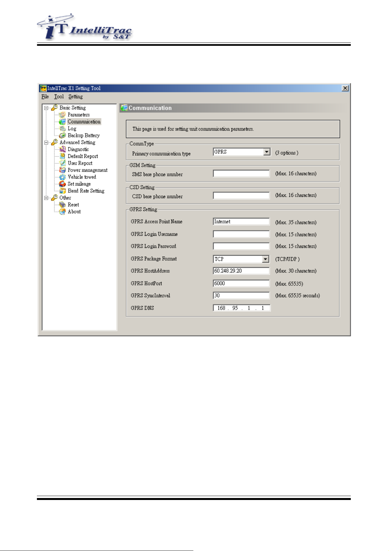Screen dimensions: 389x551
Task: Click the GPRS SyncInterval field
Action: (x=241, y=295)
